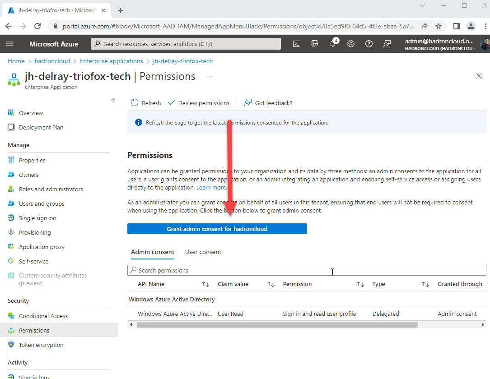Screen dimensions: 490x379
Task: Click the Review permissions checkmark icon
Action: click(x=171, y=103)
